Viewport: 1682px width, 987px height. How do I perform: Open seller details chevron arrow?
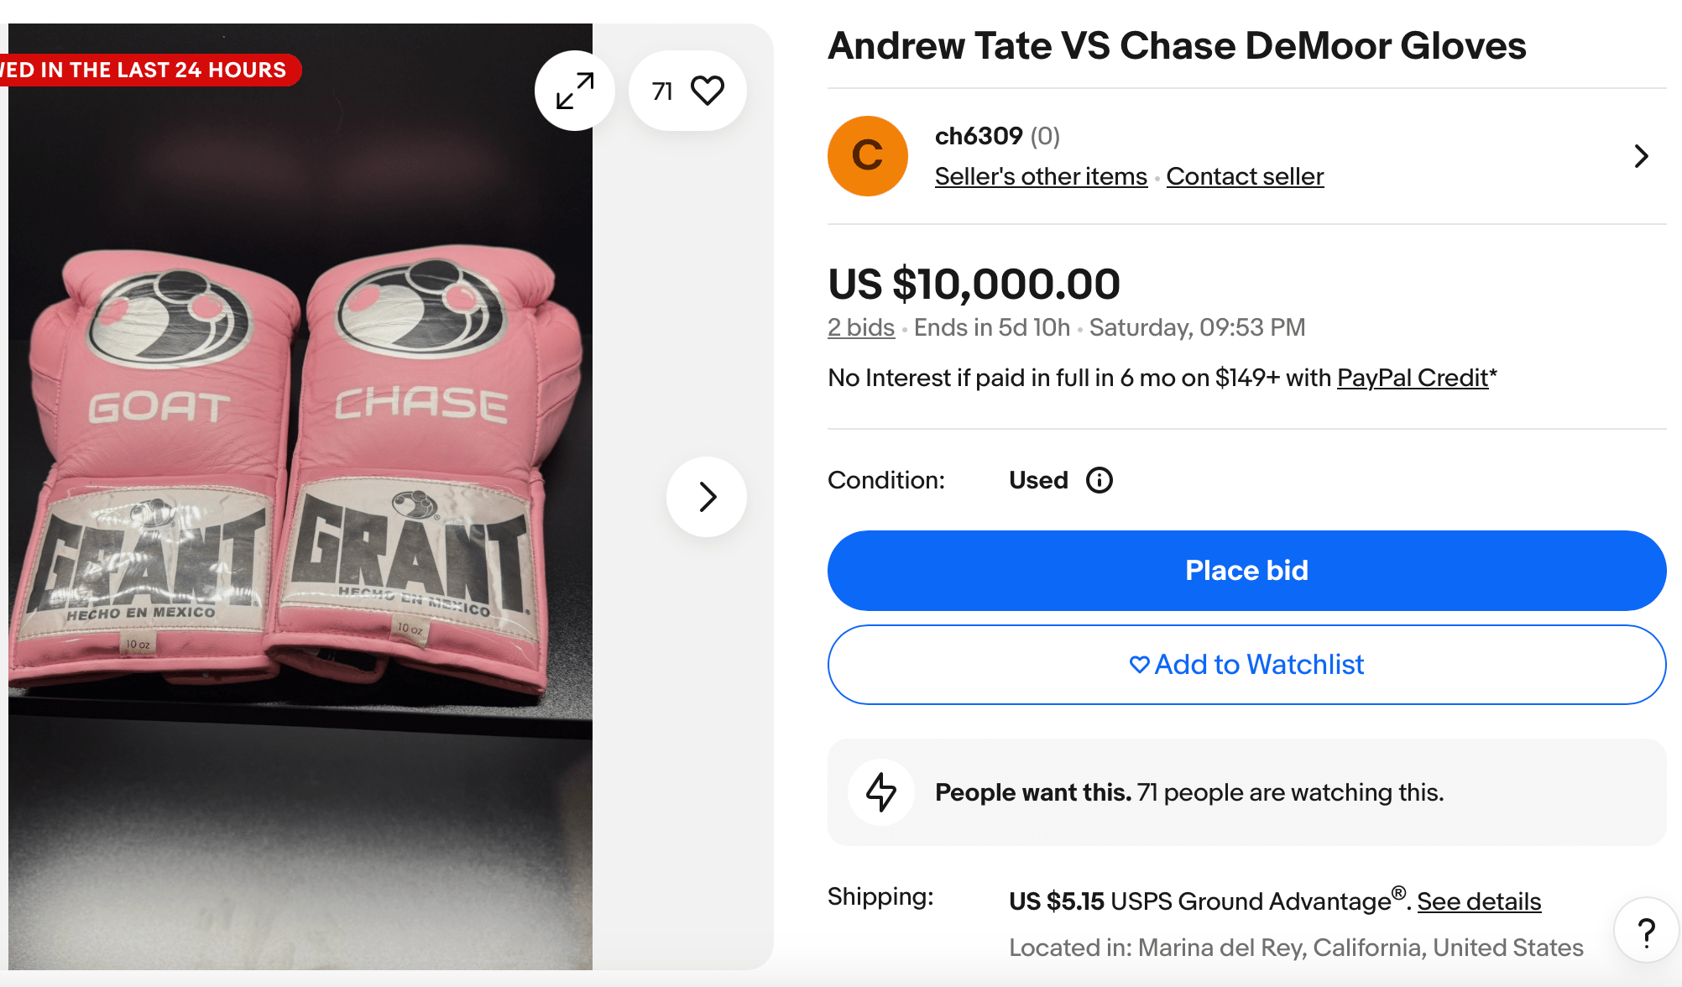(1641, 156)
